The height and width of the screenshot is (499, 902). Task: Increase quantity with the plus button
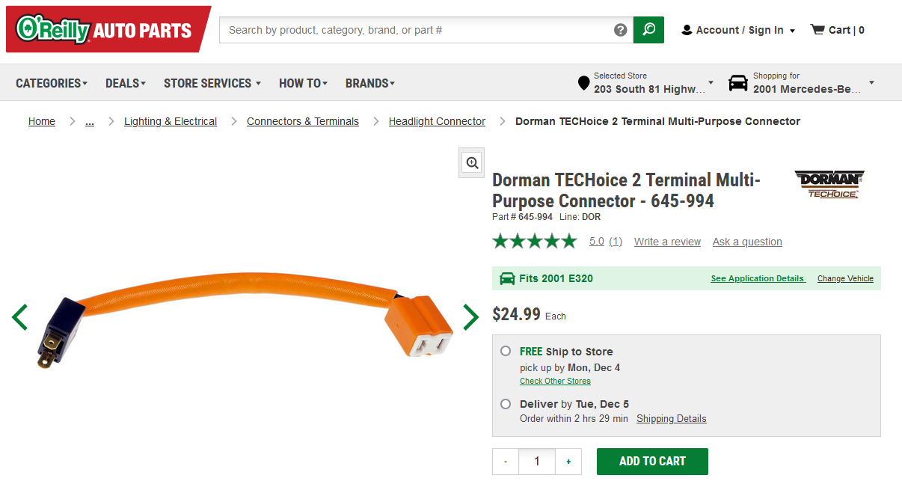click(568, 462)
